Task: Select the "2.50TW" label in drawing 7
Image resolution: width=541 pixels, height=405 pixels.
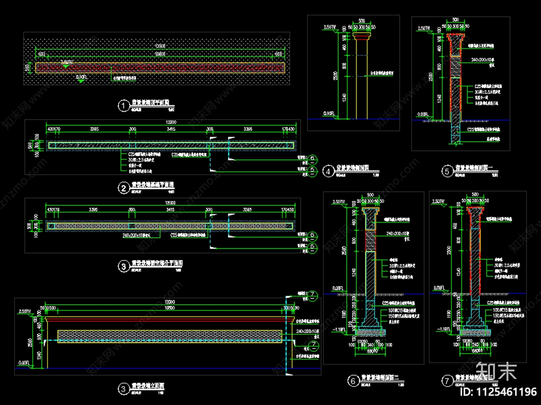Action: [438, 201]
